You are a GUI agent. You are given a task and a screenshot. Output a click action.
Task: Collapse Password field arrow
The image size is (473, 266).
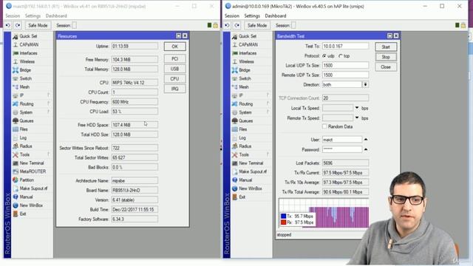pyautogui.click(x=366, y=149)
